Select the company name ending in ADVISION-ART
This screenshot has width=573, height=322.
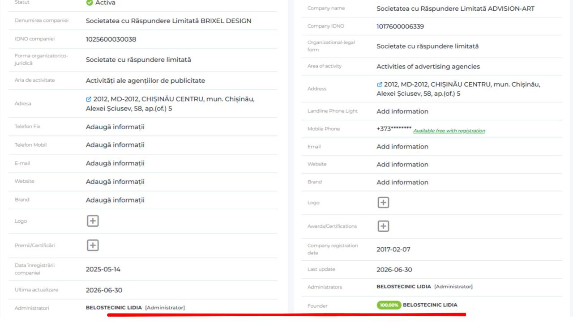pos(456,8)
